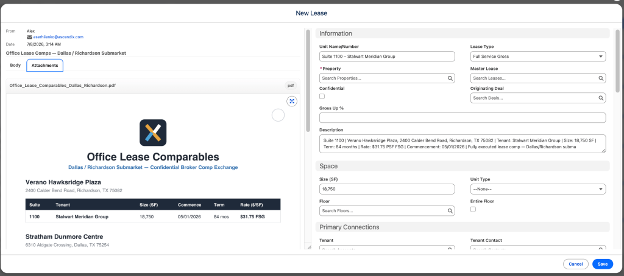
Task: Select the Attachments tab
Action: pyautogui.click(x=45, y=65)
